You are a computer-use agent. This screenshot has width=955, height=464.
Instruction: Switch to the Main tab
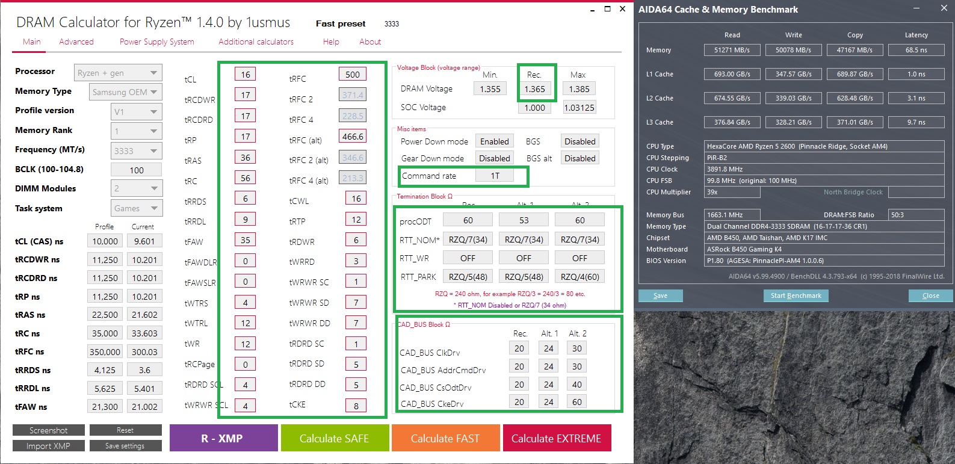[x=32, y=42]
